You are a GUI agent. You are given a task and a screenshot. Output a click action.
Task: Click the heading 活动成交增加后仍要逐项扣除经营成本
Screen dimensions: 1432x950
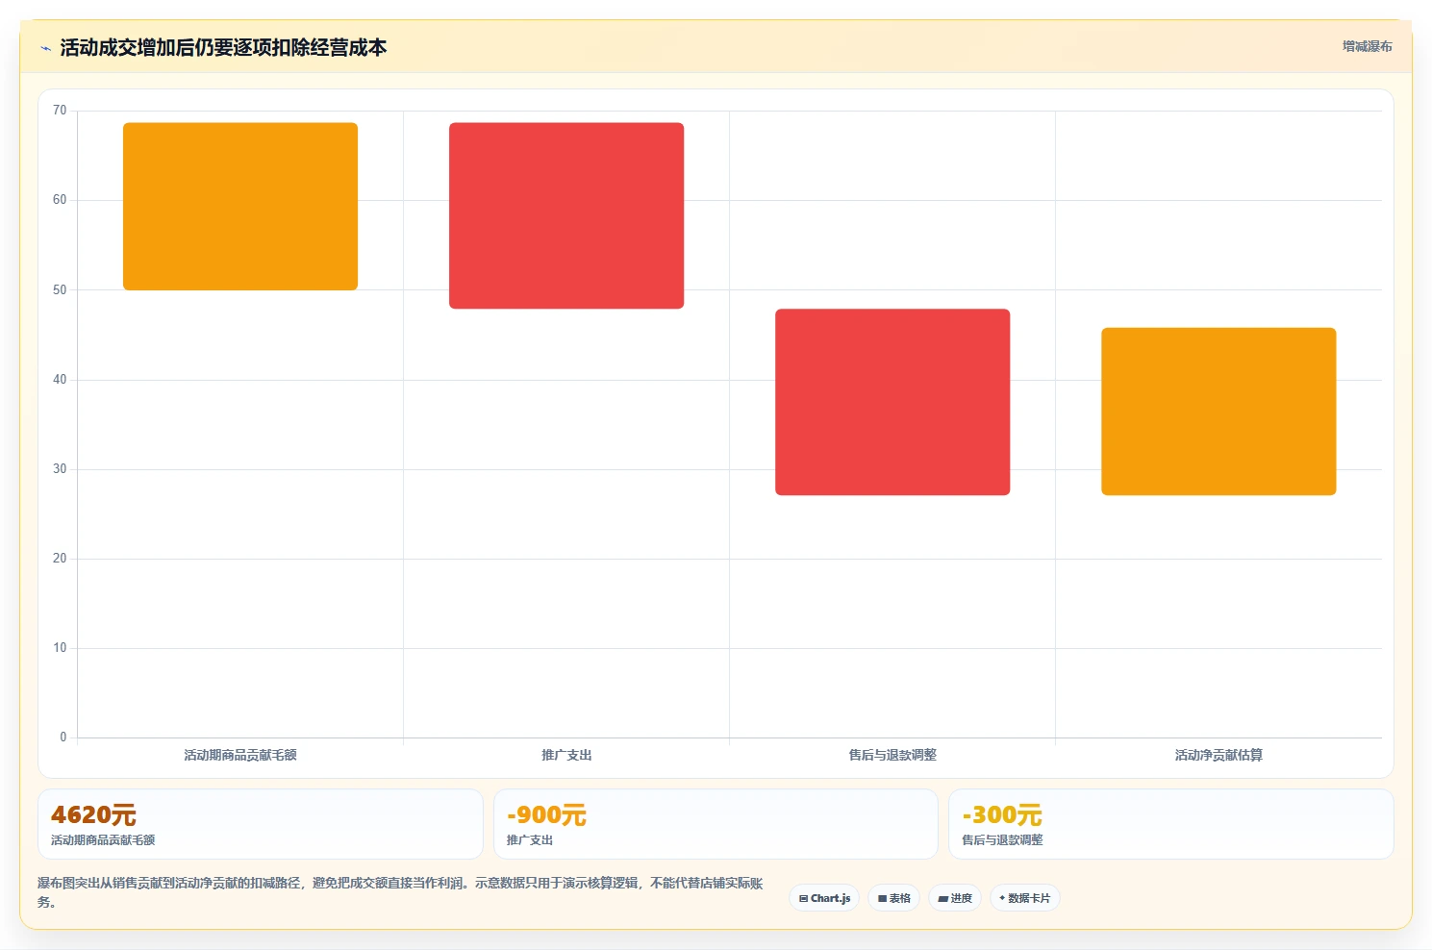[x=223, y=47]
